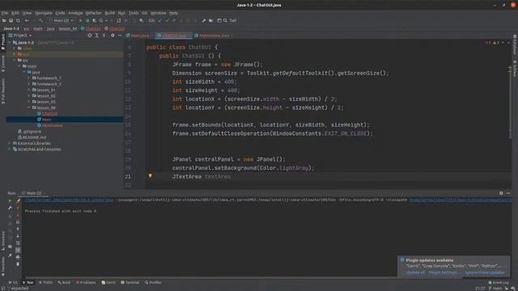Click the Update all link in notification
518x291 pixels.
[x=415, y=272]
